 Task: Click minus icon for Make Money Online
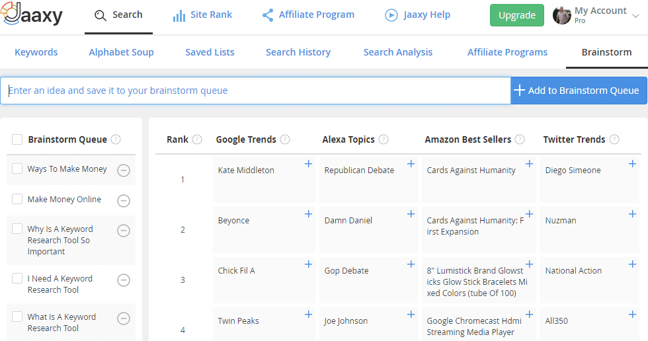pos(124,201)
